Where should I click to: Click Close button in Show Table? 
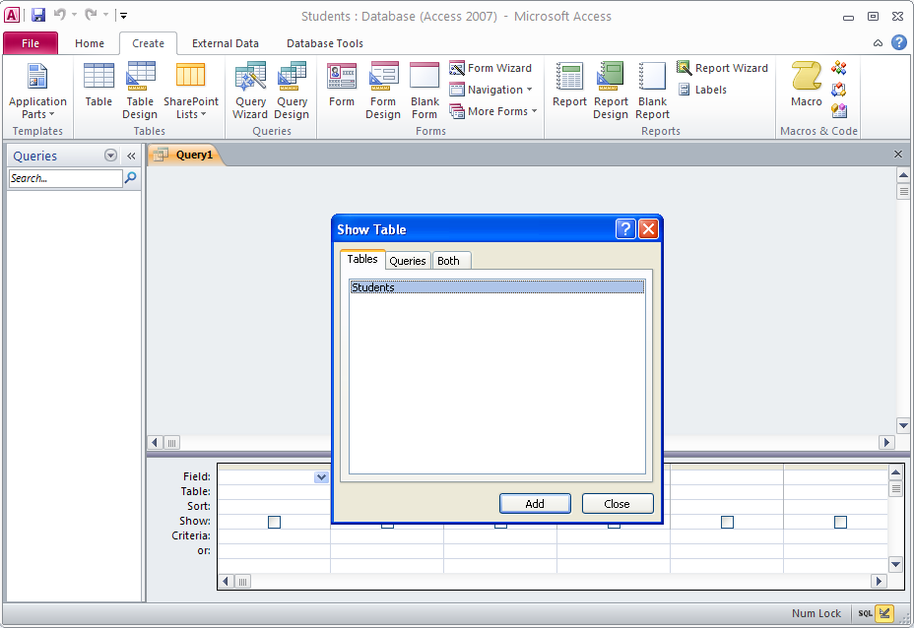[617, 503]
